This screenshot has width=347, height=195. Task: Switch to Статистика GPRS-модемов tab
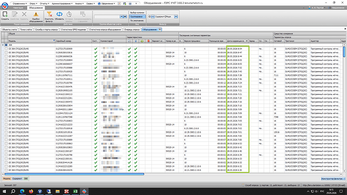point(73,30)
